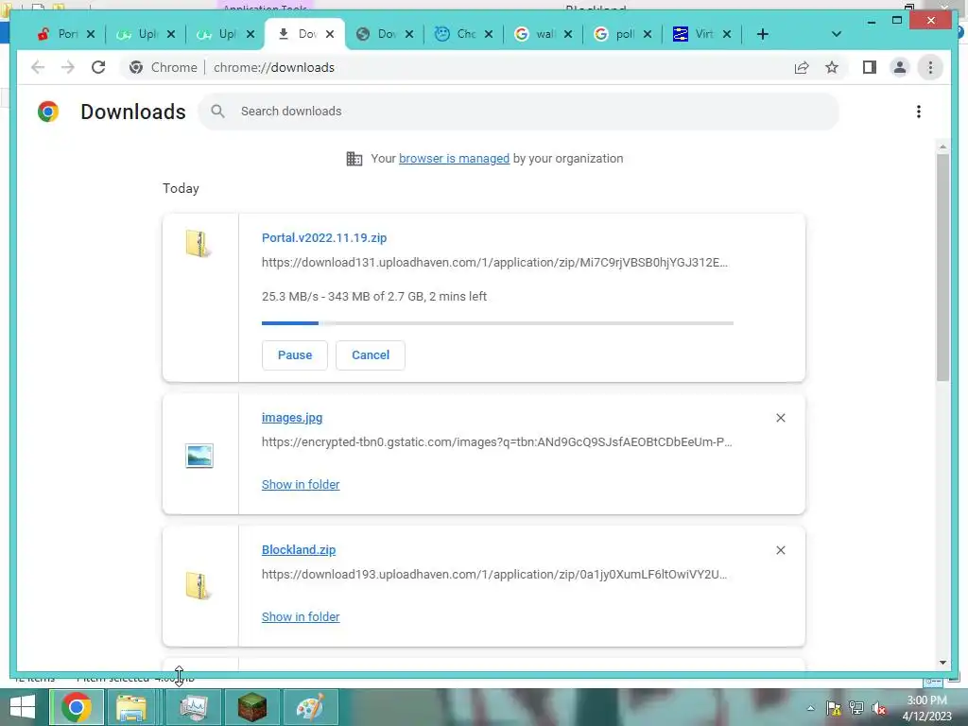Click the Action Center flag tray icon

[x=834, y=708]
